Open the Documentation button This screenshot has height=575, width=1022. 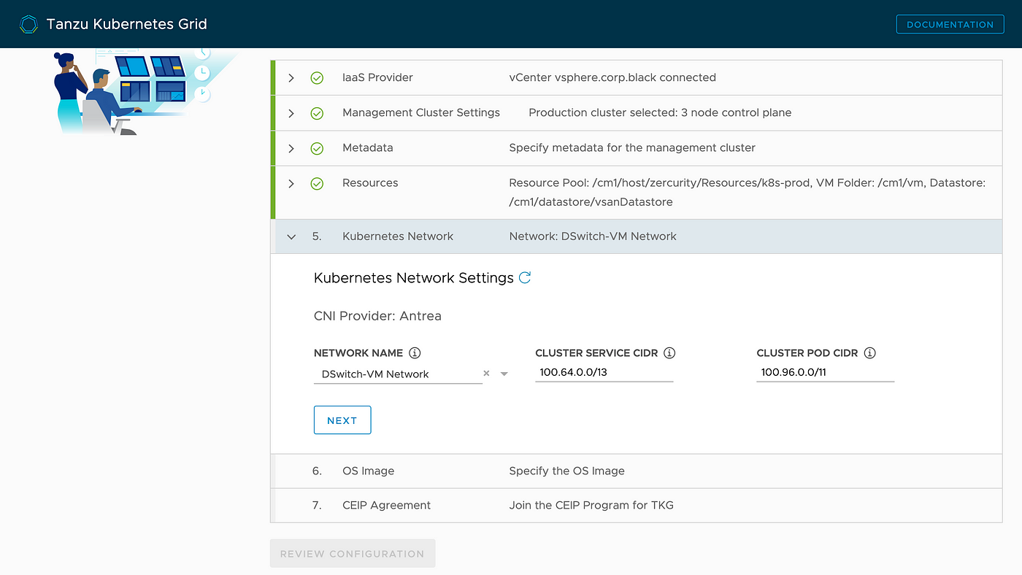pyautogui.click(x=950, y=24)
